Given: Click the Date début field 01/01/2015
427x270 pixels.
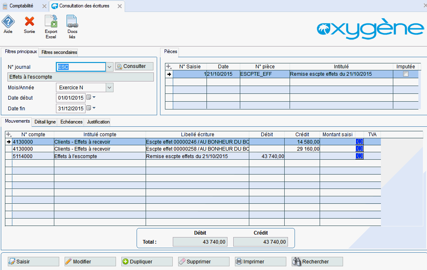Looking at the screenshot, I should (71, 98).
